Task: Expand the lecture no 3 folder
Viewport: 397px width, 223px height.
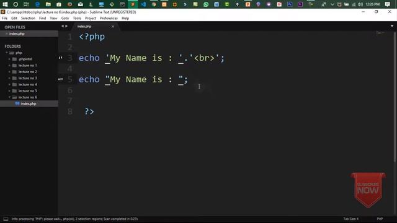Action: point(9,78)
